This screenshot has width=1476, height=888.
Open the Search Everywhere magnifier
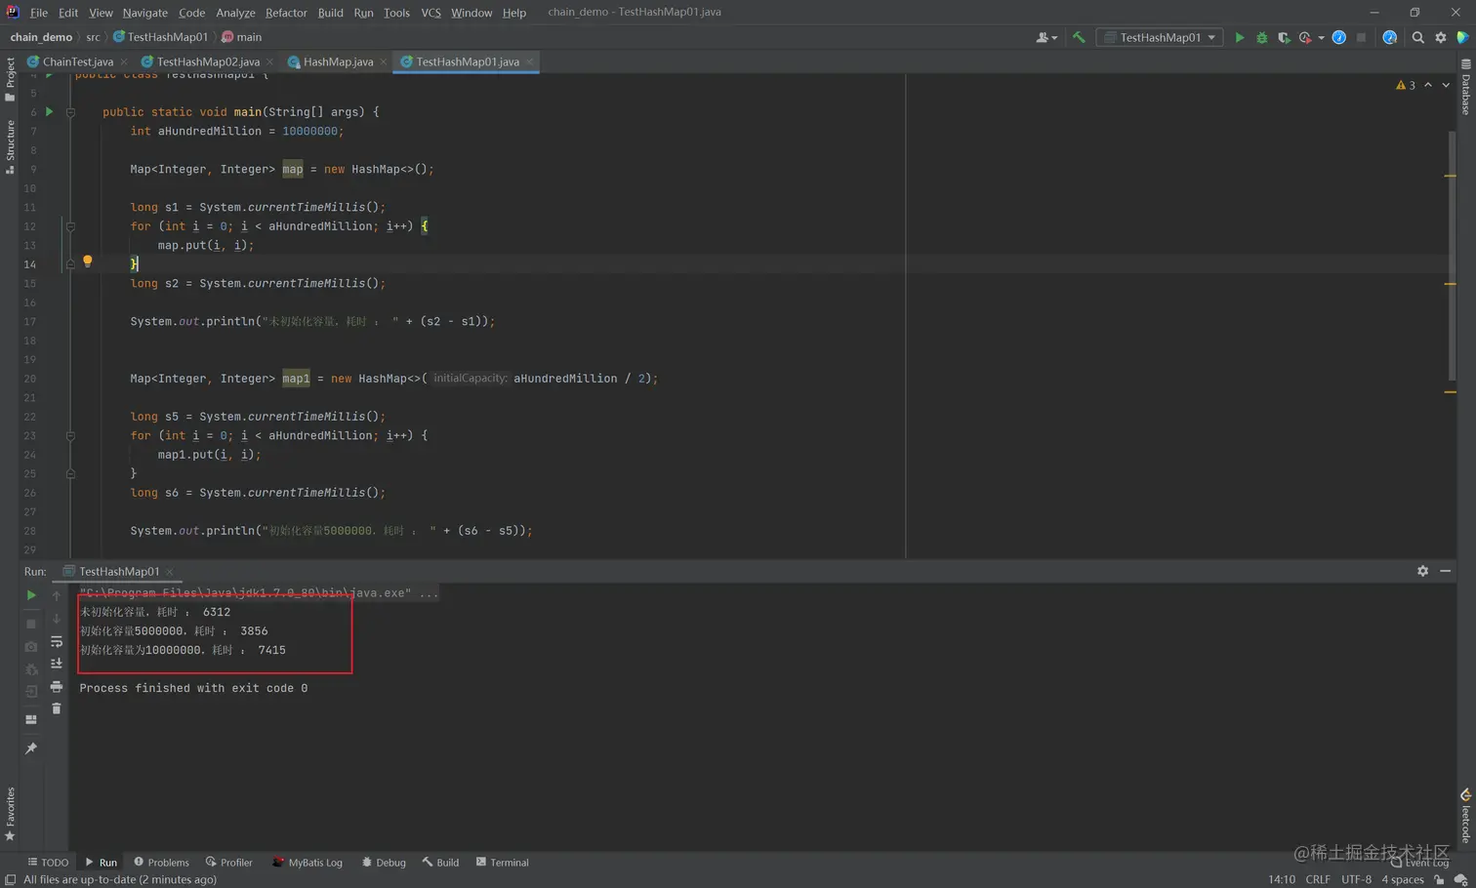1417,37
